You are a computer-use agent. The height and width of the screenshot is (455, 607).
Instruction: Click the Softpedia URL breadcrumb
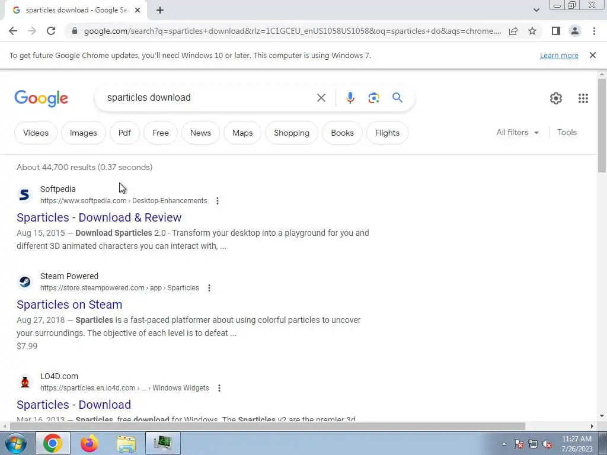[123, 201]
